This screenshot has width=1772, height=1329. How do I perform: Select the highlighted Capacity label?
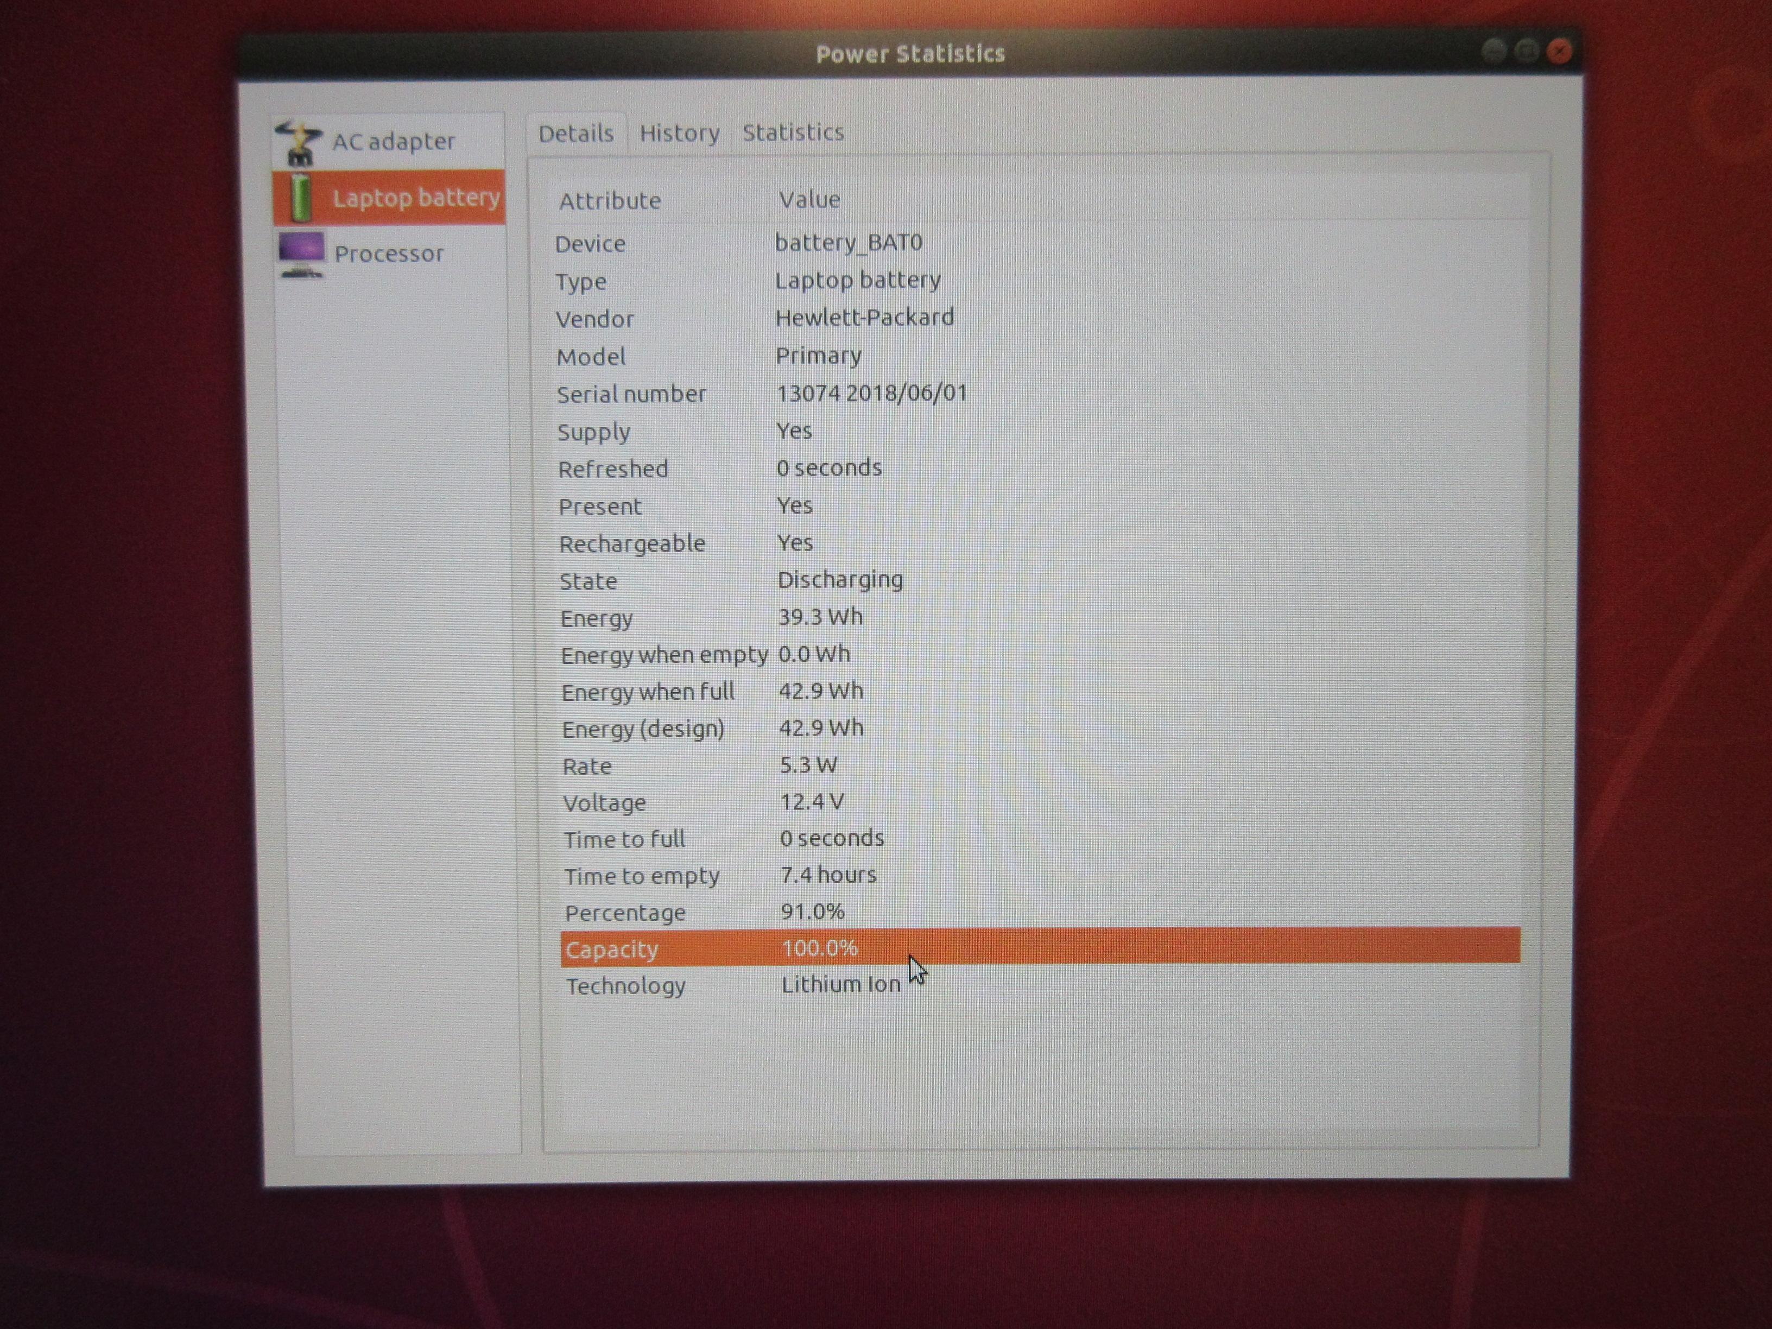[611, 951]
